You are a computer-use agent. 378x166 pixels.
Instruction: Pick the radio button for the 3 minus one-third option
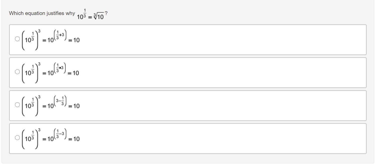coord(17,105)
